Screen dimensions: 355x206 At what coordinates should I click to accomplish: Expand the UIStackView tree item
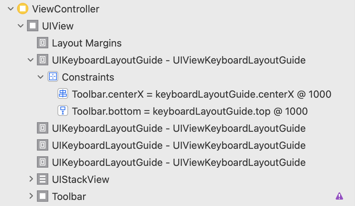click(x=31, y=179)
